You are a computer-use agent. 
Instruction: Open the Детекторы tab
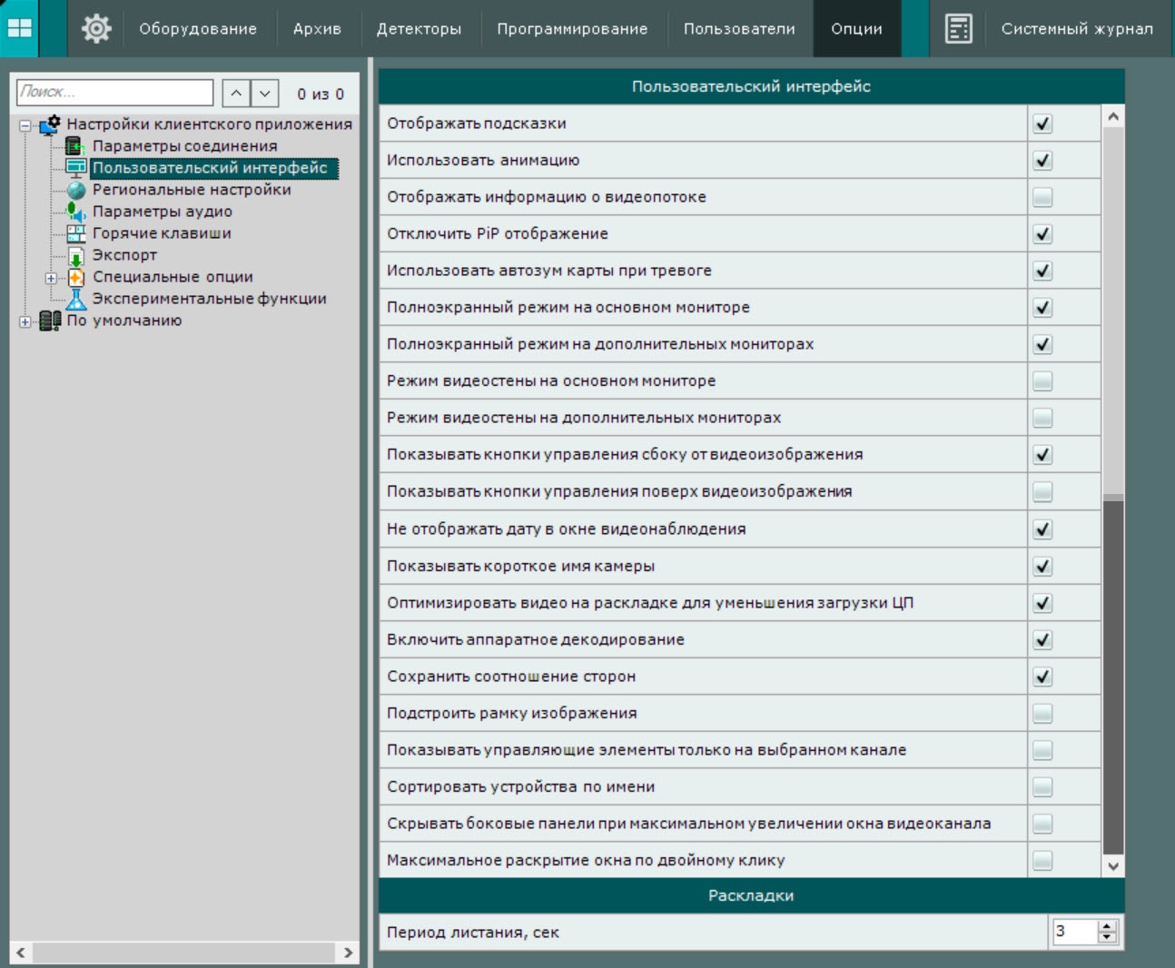coord(419,28)
